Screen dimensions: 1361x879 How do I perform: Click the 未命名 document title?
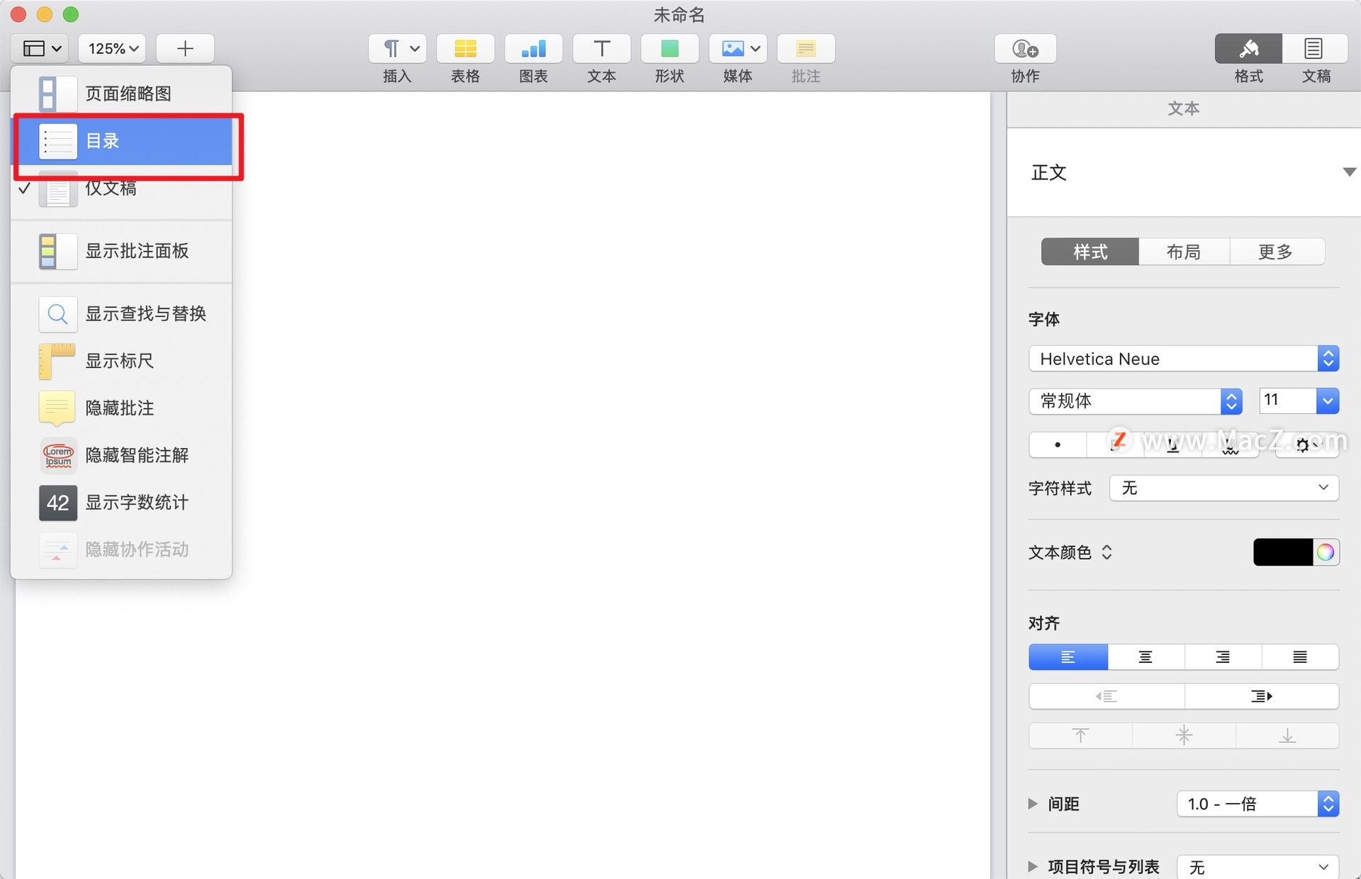pos(679,14)
